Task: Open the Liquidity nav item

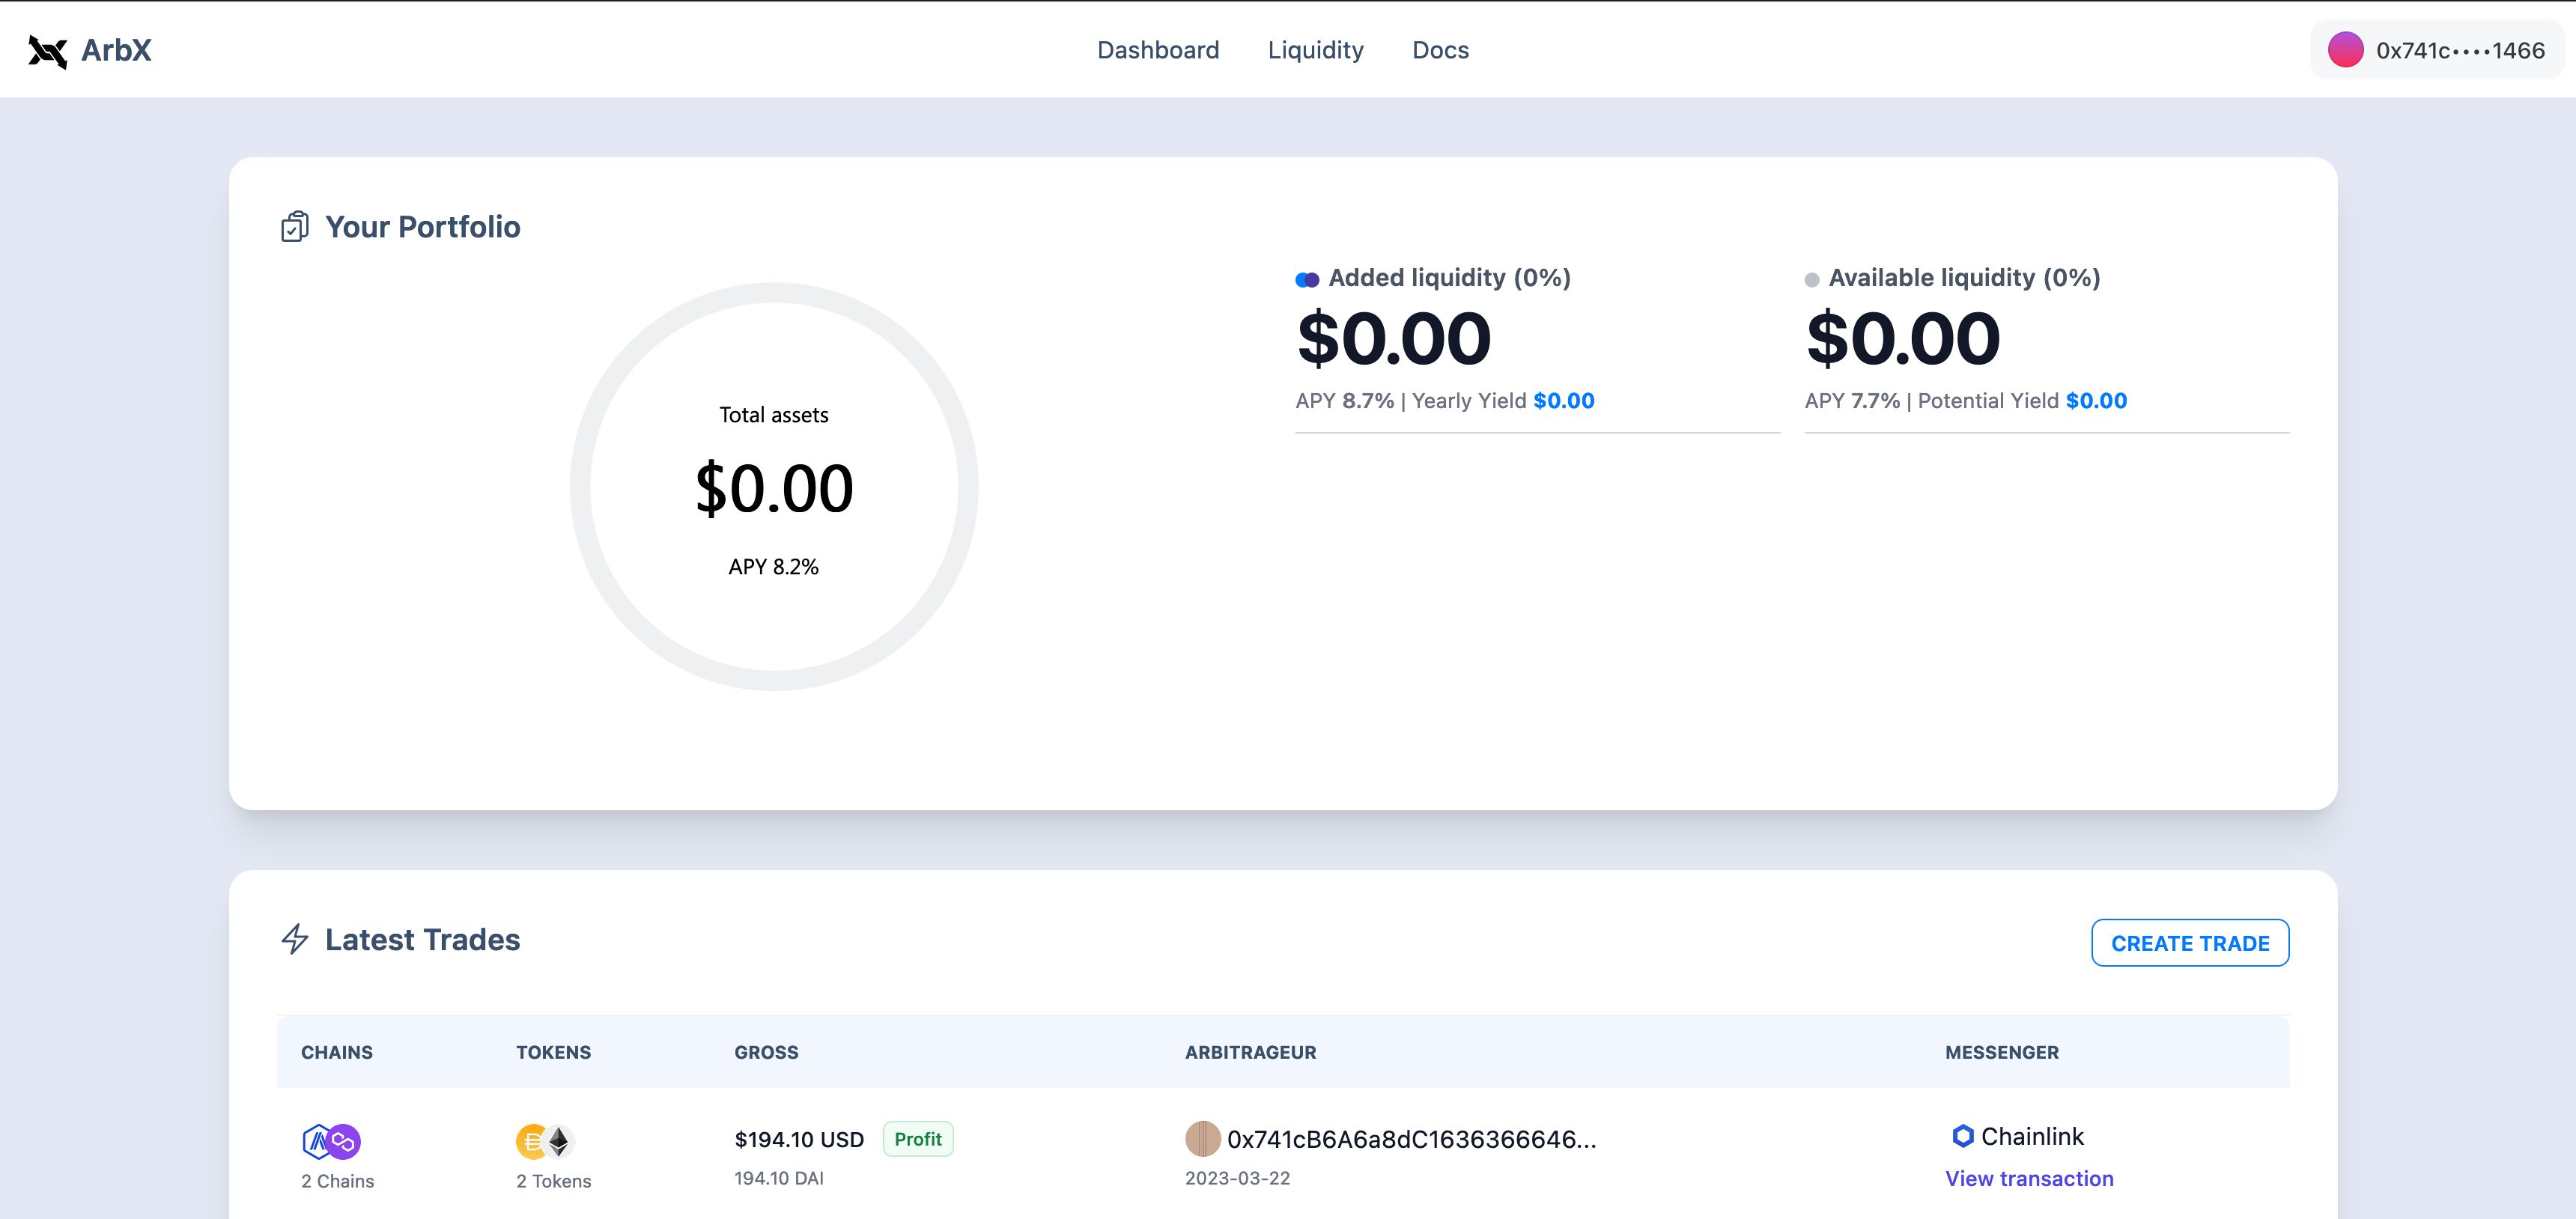Action: [x=1315, y=50]
